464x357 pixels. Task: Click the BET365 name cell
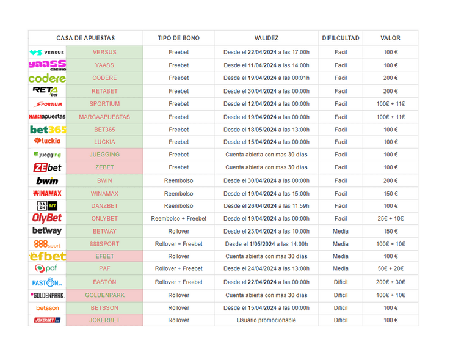click(x=104, y=130)
